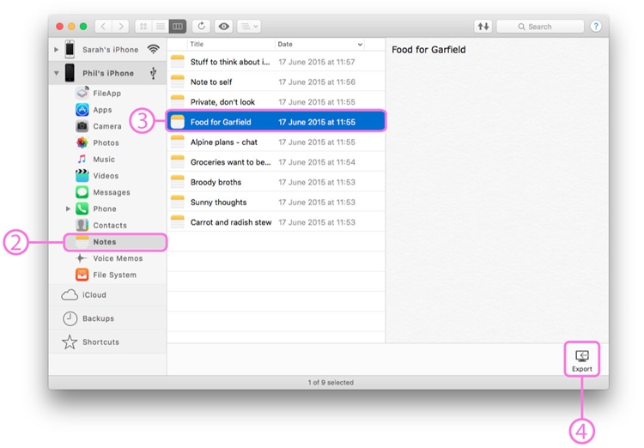
Task: Collapse Phil's iPhone device
Action: coord(57,73)
